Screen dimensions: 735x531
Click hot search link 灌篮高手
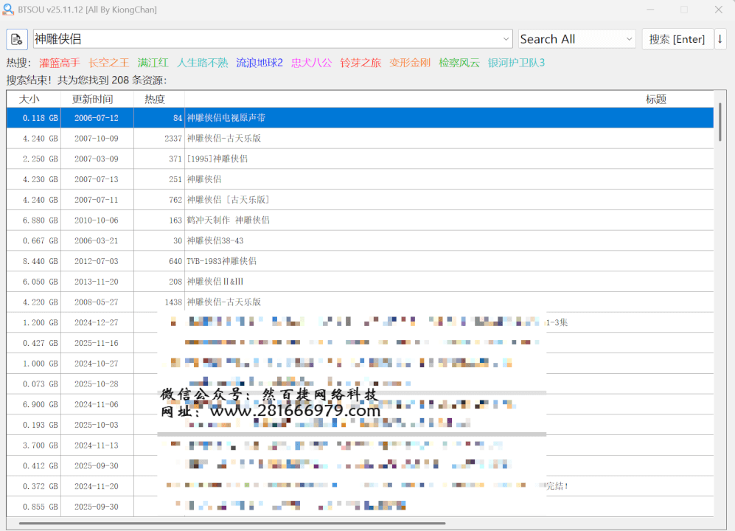pos(60,63)
